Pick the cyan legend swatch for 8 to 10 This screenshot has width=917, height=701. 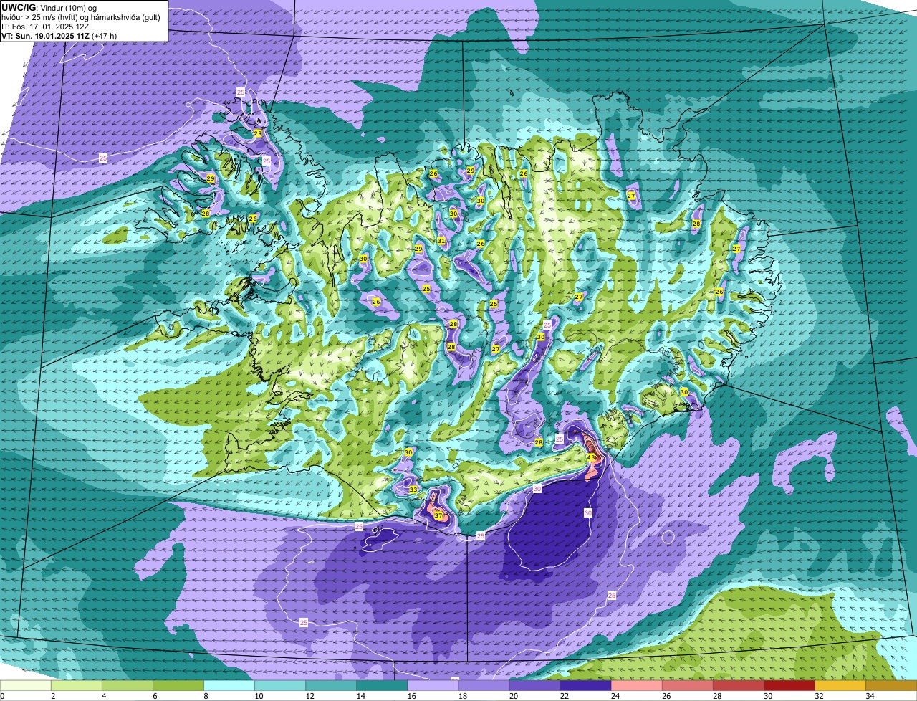coord(229,685)
